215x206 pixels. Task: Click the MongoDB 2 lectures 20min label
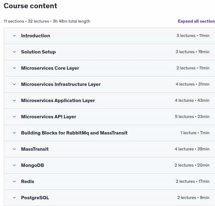(192, 165)
